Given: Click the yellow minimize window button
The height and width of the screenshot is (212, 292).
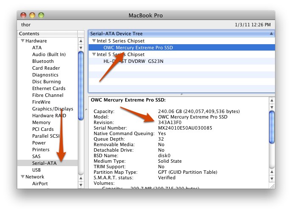Looking at the screenshot, I should pos(32,15).
